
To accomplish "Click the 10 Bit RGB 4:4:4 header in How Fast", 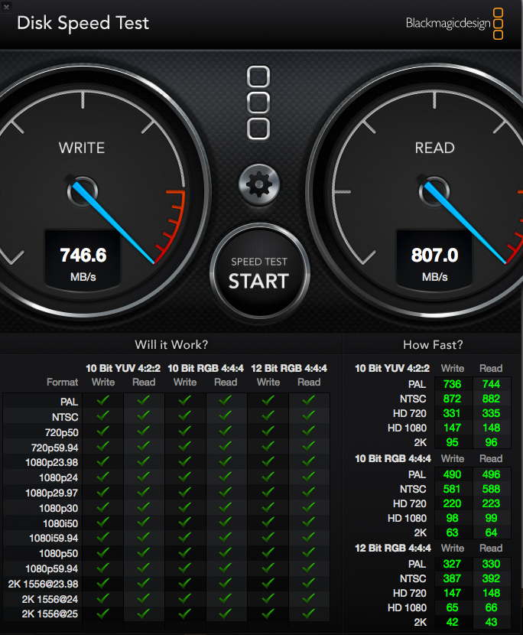I will pos(393,458).
